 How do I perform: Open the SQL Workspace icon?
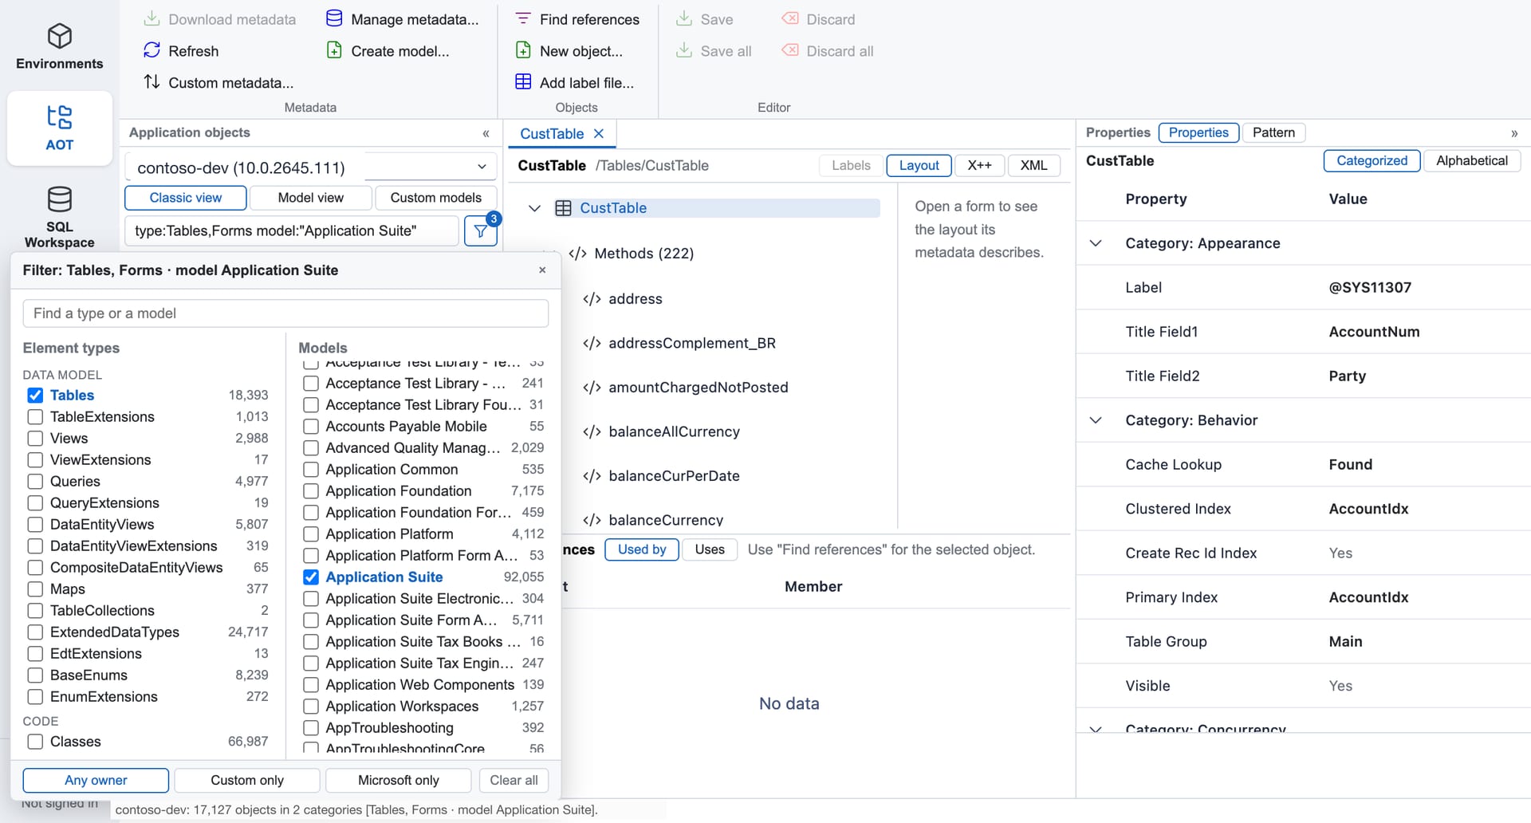(x=60, y=199)
